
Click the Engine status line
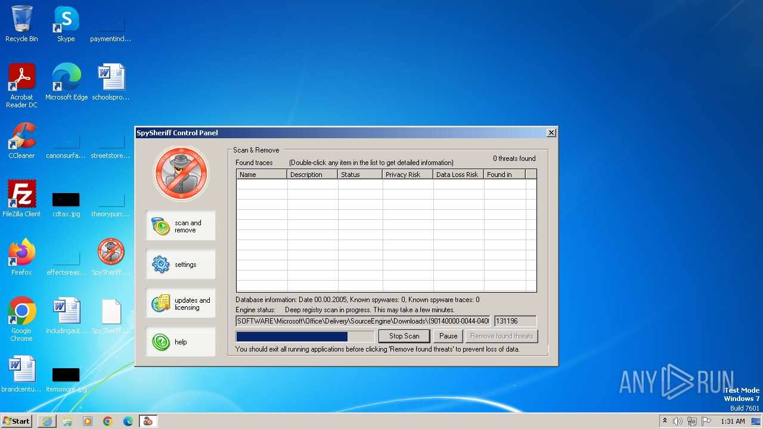coord(345,310)
